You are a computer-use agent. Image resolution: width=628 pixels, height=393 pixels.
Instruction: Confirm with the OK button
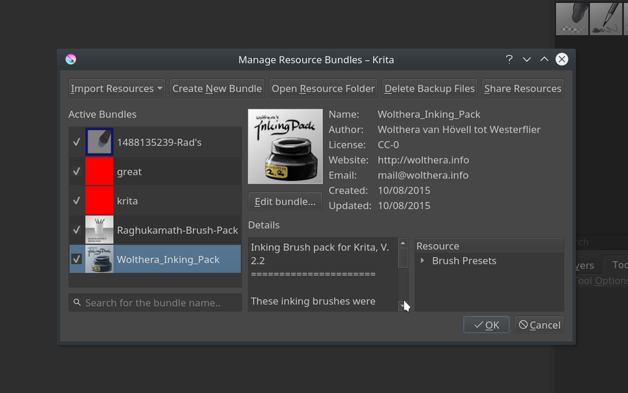pyautogui.click(x=486, y=325)
